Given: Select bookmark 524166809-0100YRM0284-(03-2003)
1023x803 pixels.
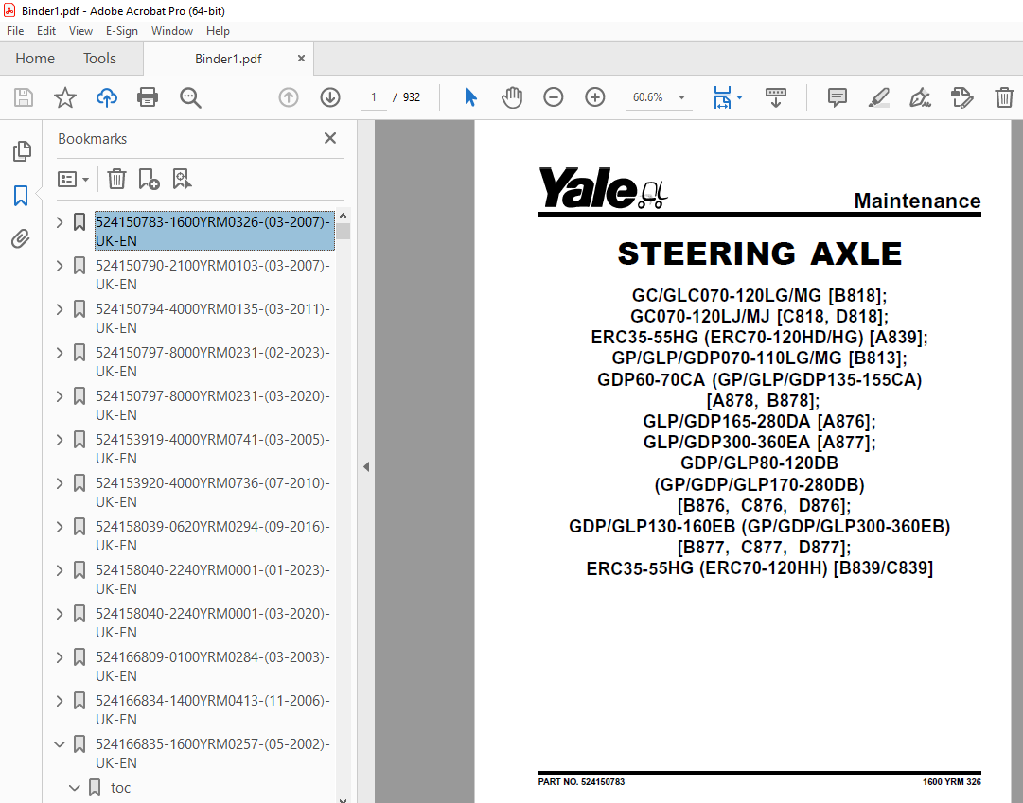Looking at the screenshot, I should coord(213,666).
